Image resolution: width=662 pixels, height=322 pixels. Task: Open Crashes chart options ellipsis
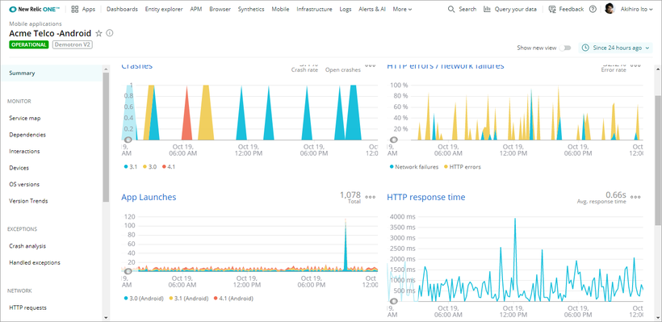click(x=371, y=65)
